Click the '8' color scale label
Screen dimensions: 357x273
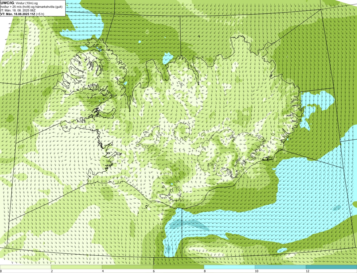tap(205, 271)
